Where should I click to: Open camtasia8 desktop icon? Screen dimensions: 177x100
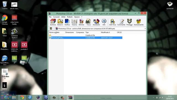[170, 6]
